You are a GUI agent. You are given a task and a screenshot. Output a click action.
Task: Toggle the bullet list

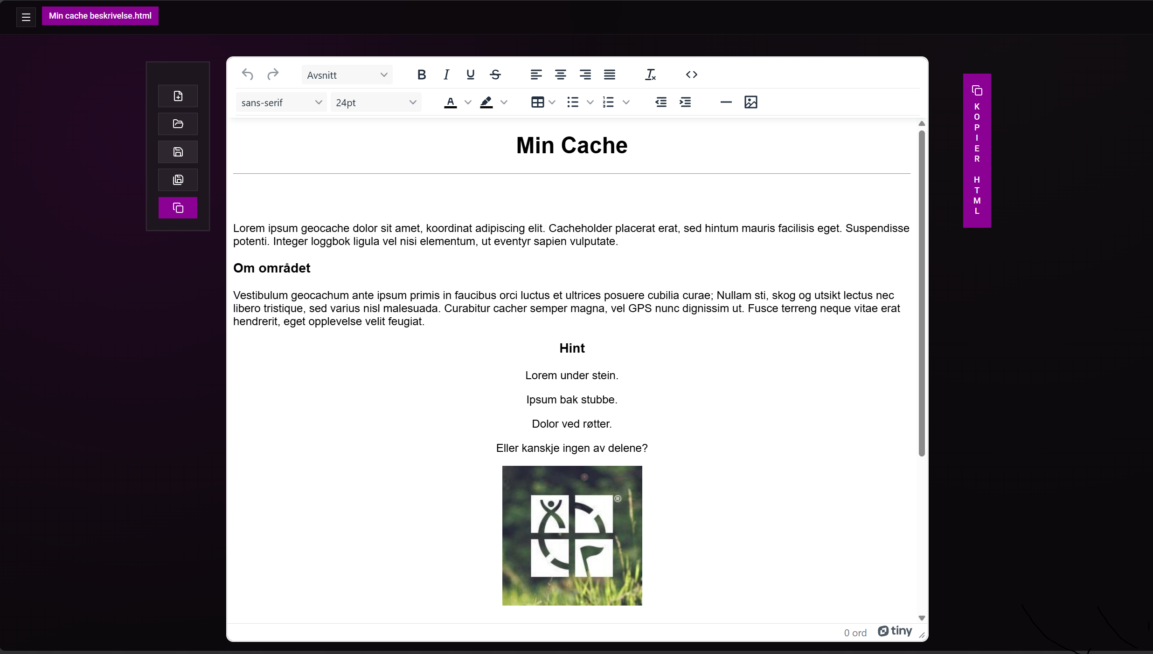573,102
